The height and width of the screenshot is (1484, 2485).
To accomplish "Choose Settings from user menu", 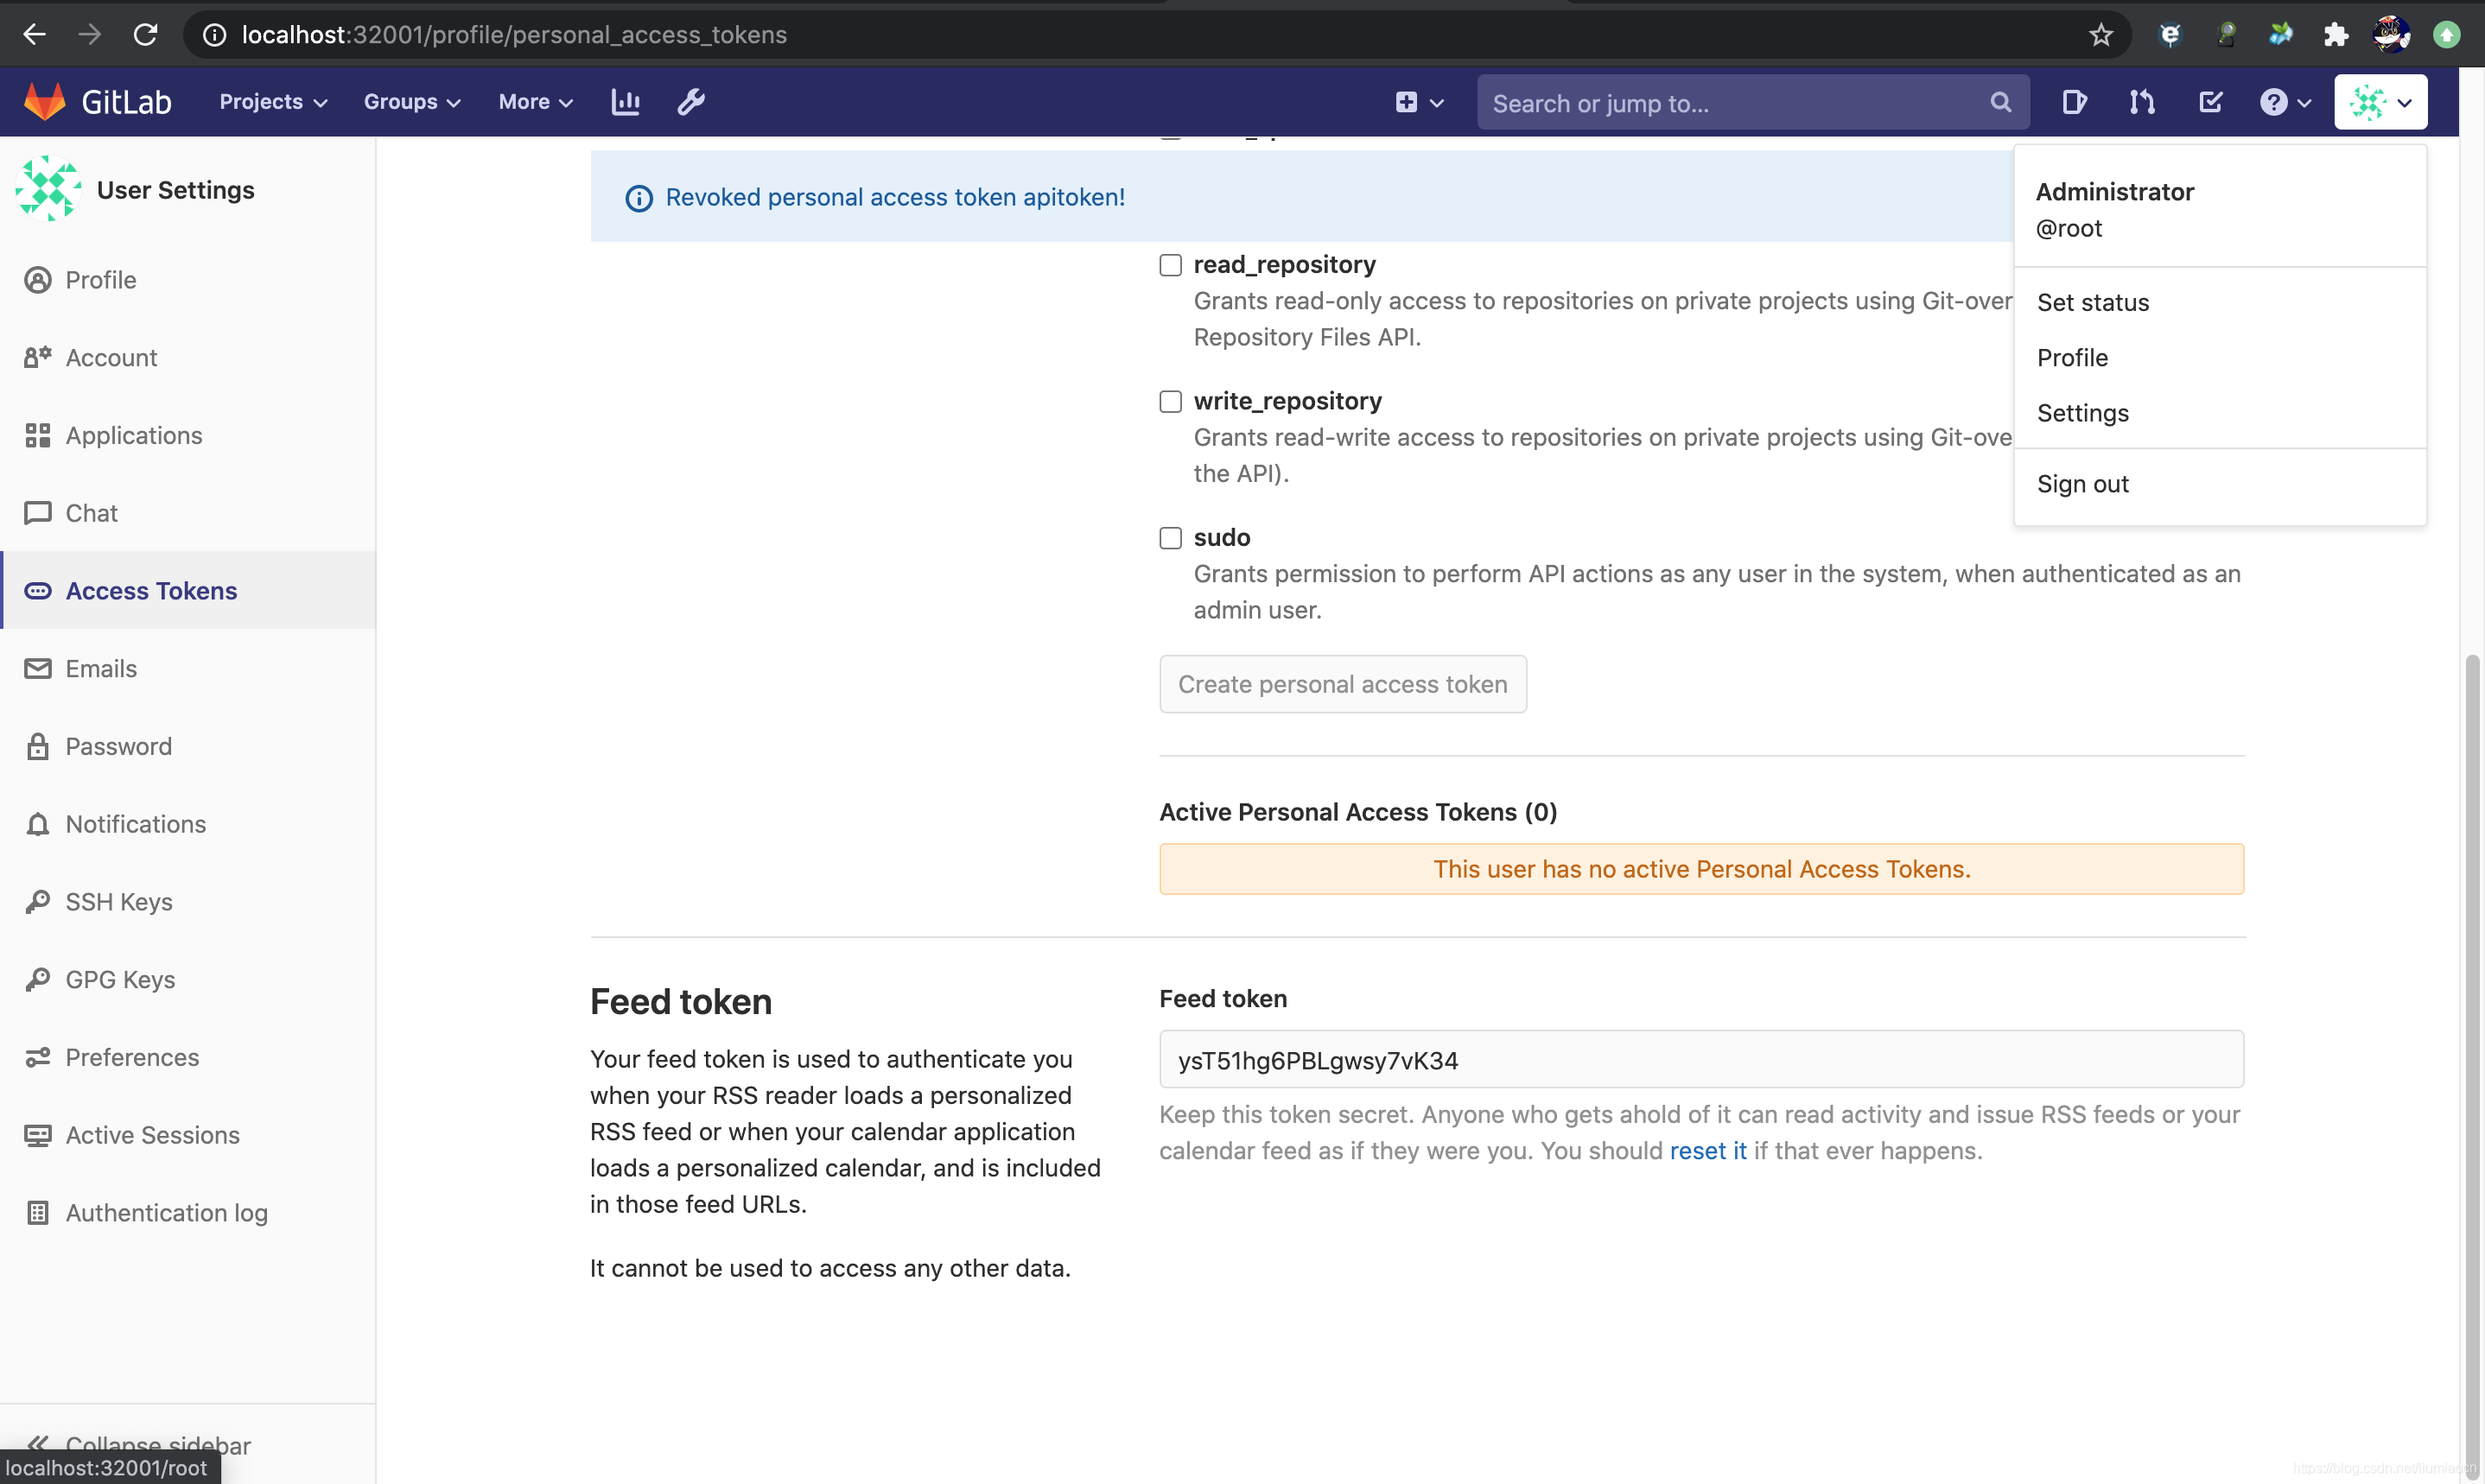I will [x=2220, y=413].
